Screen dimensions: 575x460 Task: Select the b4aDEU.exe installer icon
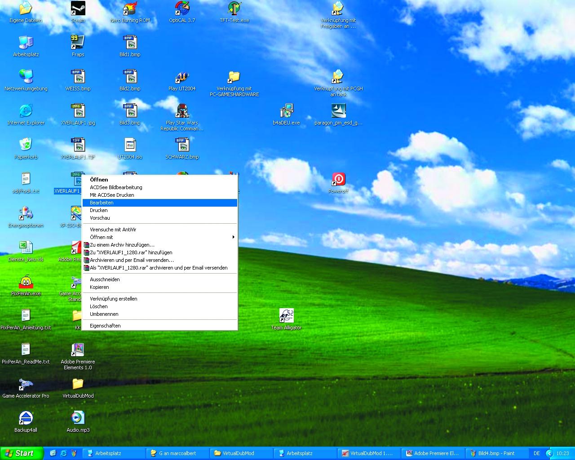point(286,111)
